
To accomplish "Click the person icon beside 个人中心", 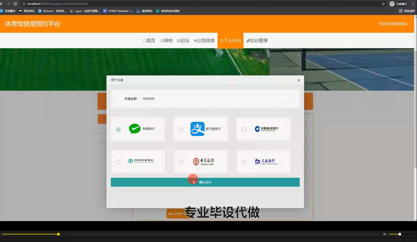I will coord(222,40).
